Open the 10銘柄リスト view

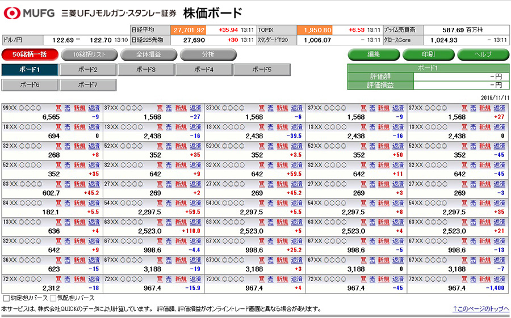pyautogui.click(x=89, y=54)
